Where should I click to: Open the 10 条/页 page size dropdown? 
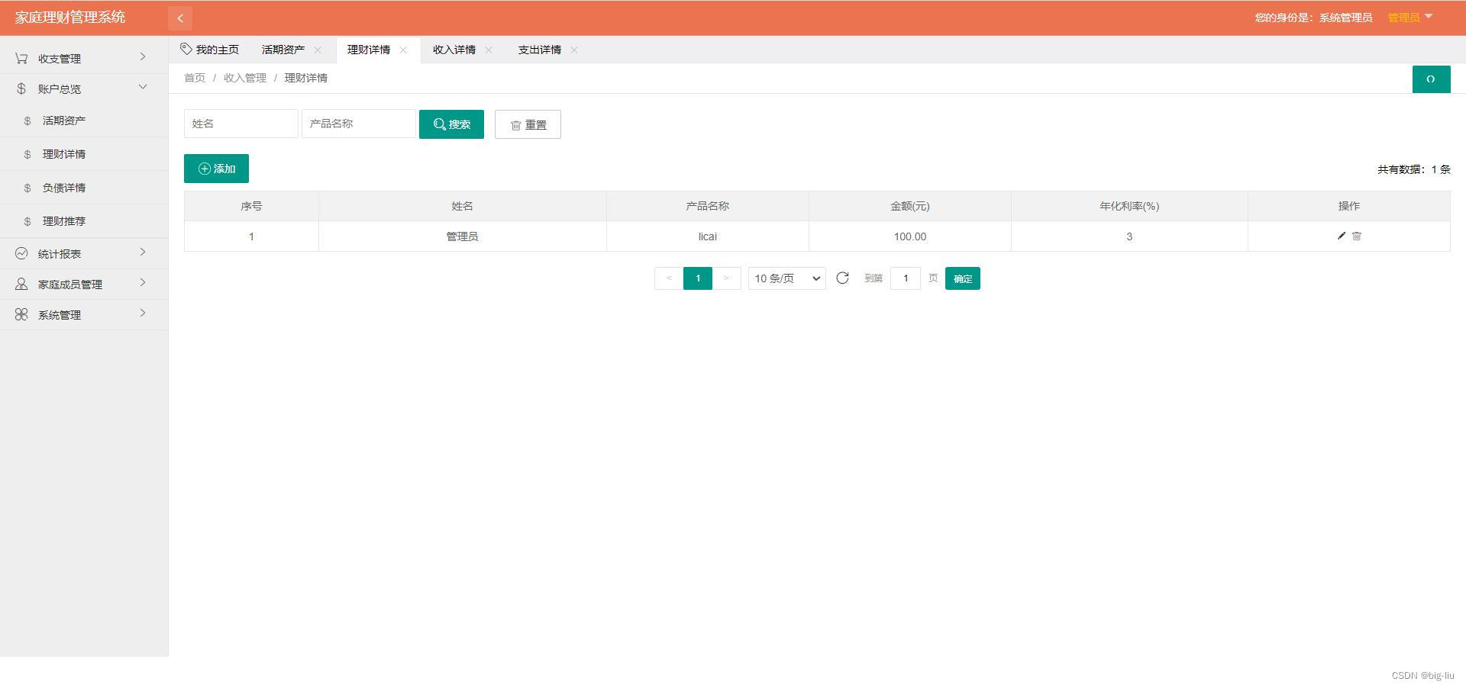[x=787, y=278]
